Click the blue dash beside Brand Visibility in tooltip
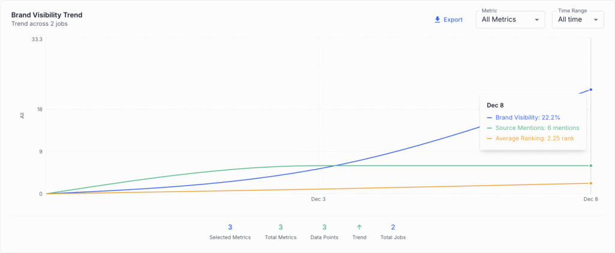Viewport: 615px width, 253px height. tap(489, 118)
